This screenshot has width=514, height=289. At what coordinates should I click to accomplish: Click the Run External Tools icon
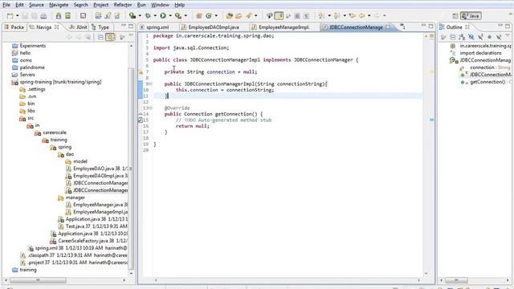pos(178,16)
